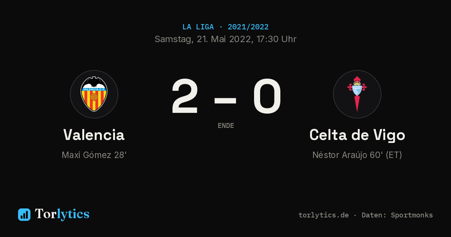Click the Celta de Vigo crest
This screenshot has width=451, height=237.
(x=357, y=94)
